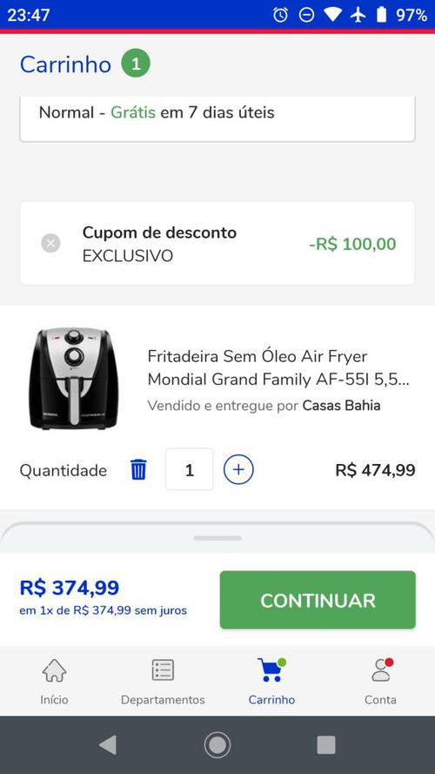Select the Normal Grátis shipping option
The height and width of the screenshot is (774, 435).
pos(217,116)
